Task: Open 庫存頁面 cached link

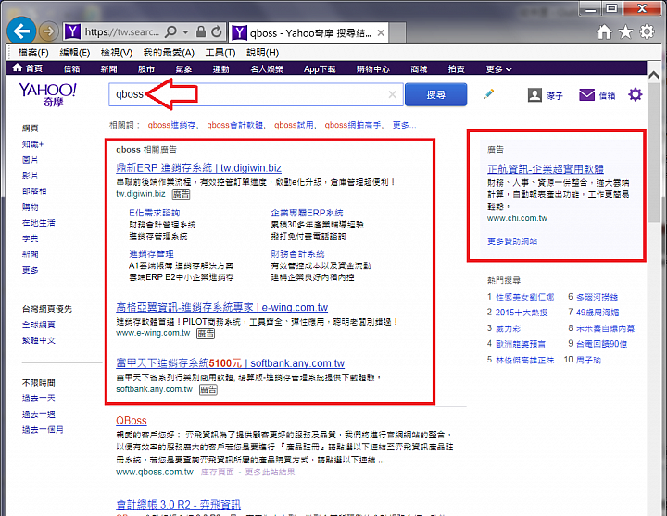Action: (218, 473)
